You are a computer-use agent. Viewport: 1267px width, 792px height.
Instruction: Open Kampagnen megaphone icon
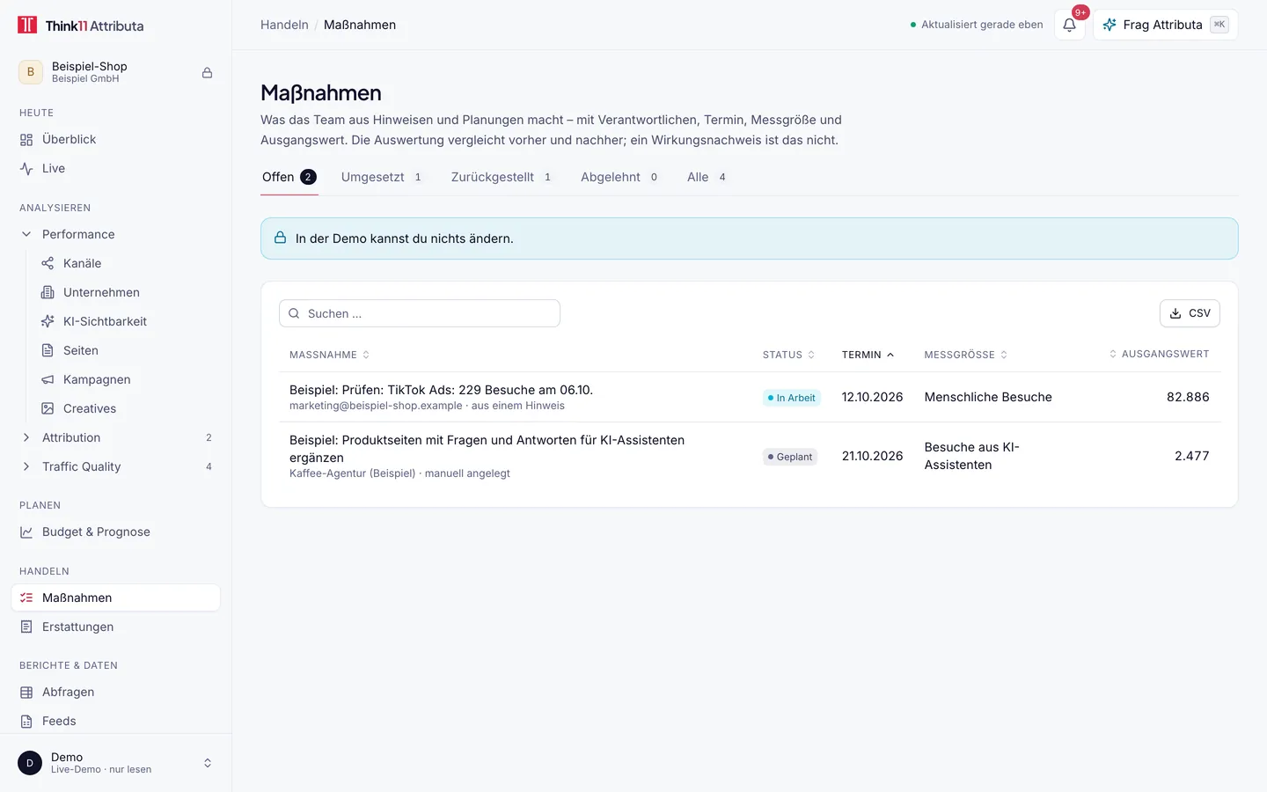48,379
